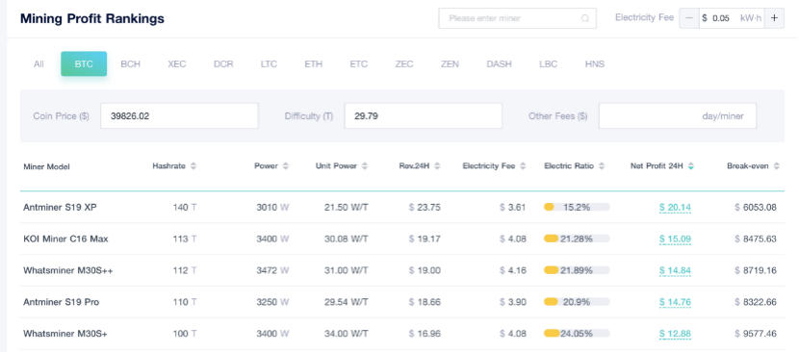799x352 pixels.
Task: Increase electricity fee with plus button
Action: click(x=774, y=18)
